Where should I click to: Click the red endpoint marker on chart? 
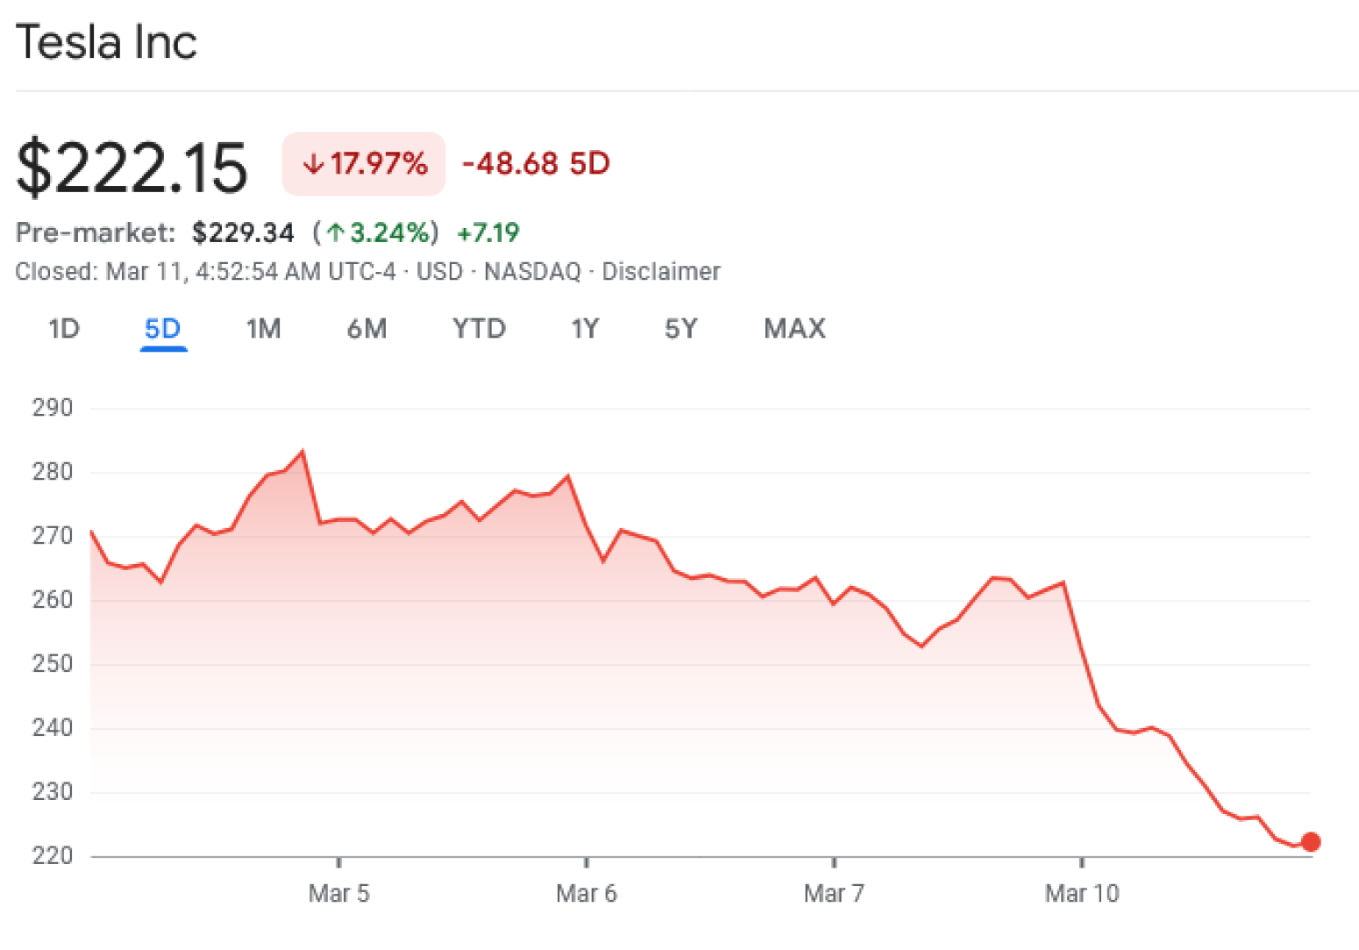1310,842
